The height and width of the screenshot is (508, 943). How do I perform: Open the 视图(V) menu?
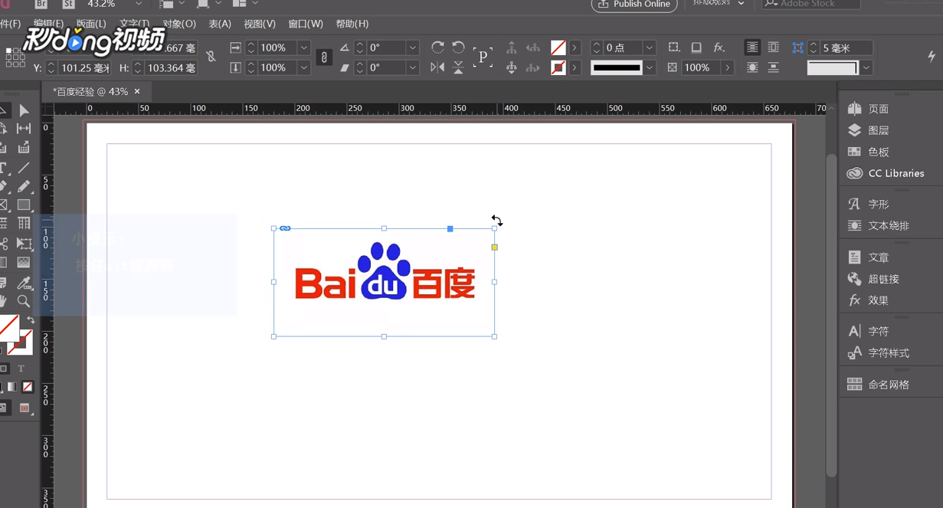[259, 24]
